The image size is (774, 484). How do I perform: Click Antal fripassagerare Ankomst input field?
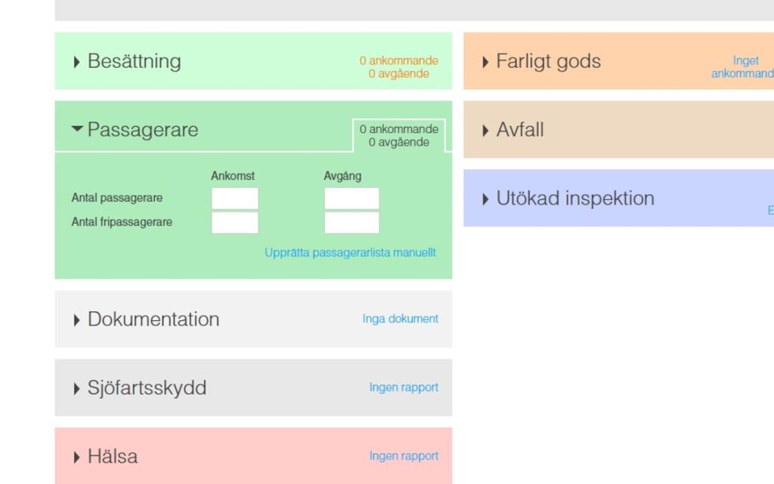pyautogui.click(x=235, y=222)
